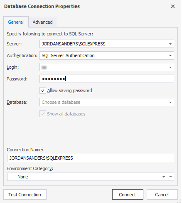The height and width of the screenshot is (203, 182).
Task: Click the Server label
Action: click(x=14, y=44)
